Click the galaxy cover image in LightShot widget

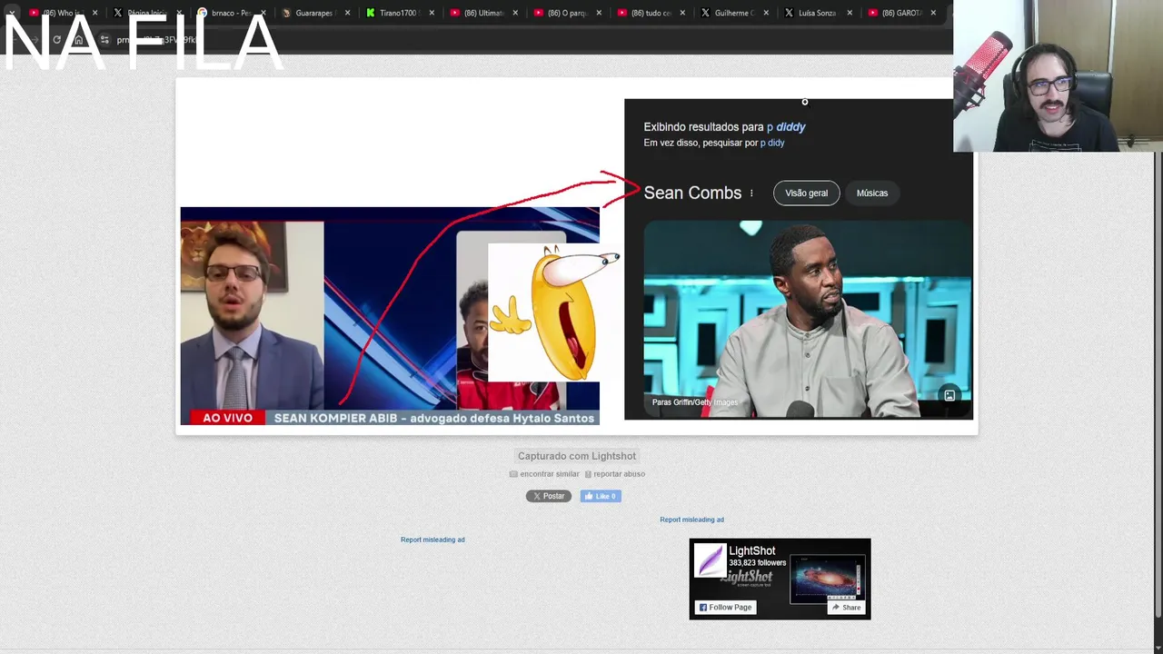[x=828, y=579]
